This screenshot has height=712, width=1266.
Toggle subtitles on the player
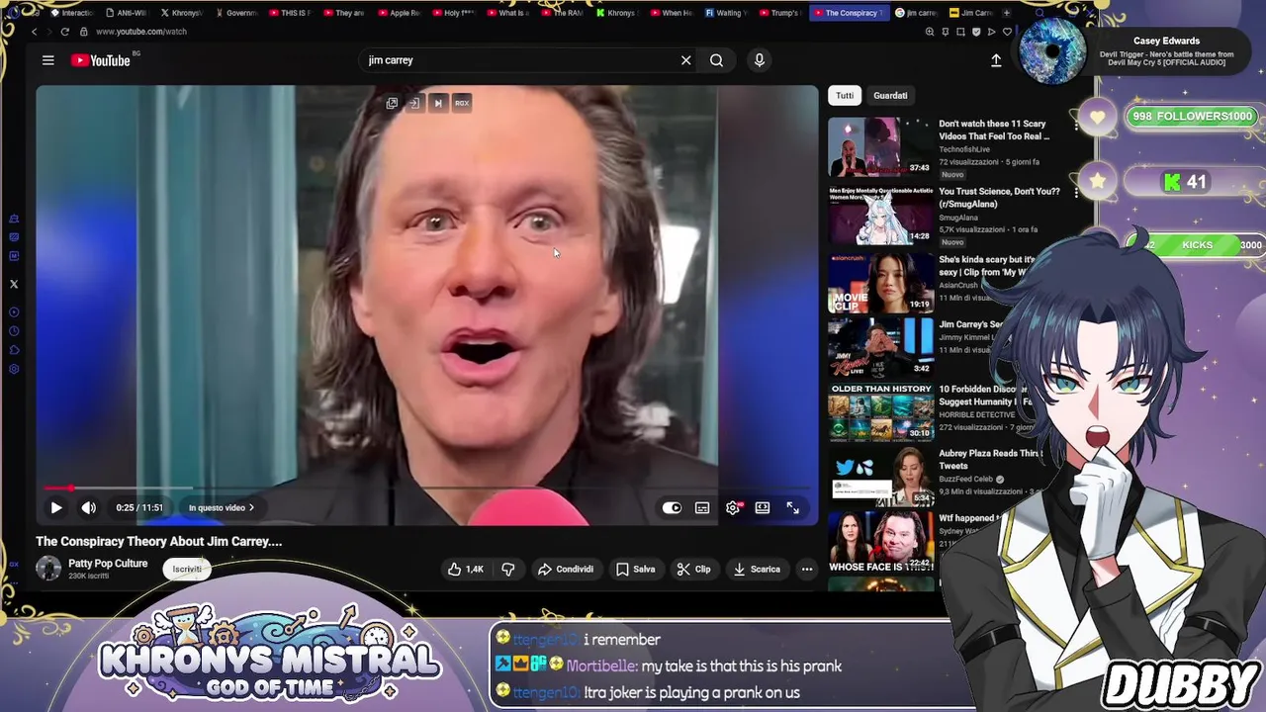[702, 507]
